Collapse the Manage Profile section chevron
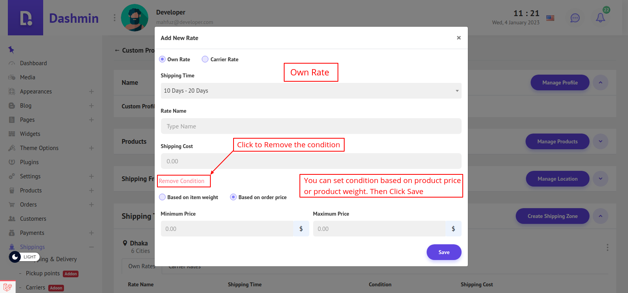 (600, 82)
